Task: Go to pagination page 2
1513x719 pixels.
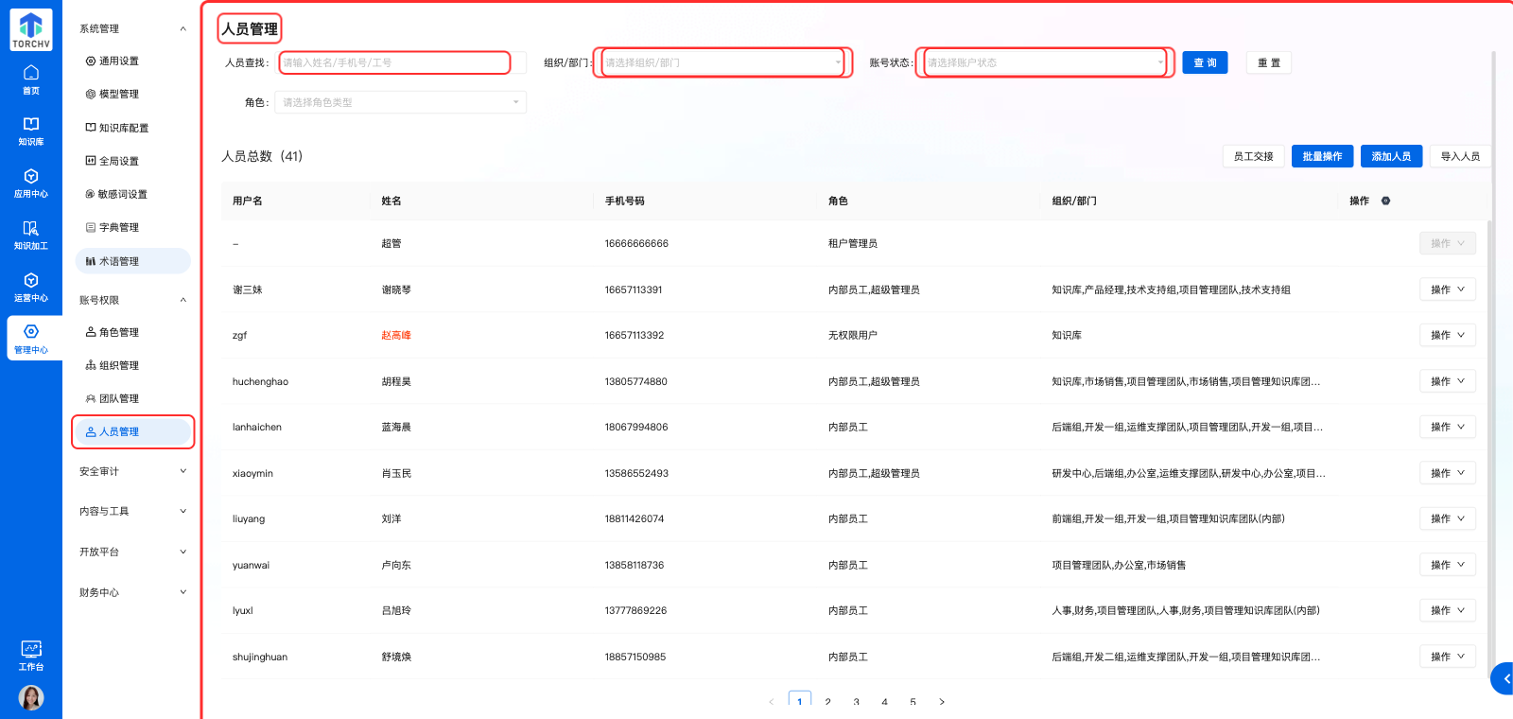Action: point(827,702)
